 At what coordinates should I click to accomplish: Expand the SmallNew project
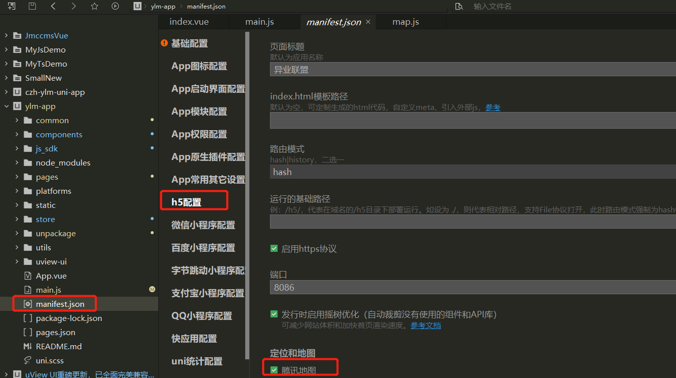pos(6,78)
